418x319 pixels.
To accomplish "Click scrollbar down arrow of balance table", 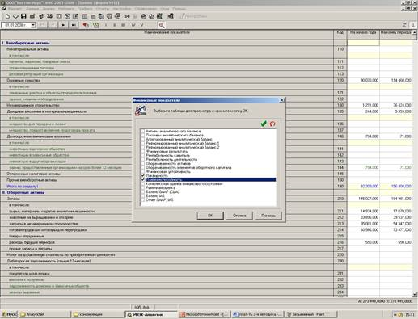I will tap(415, 295).
